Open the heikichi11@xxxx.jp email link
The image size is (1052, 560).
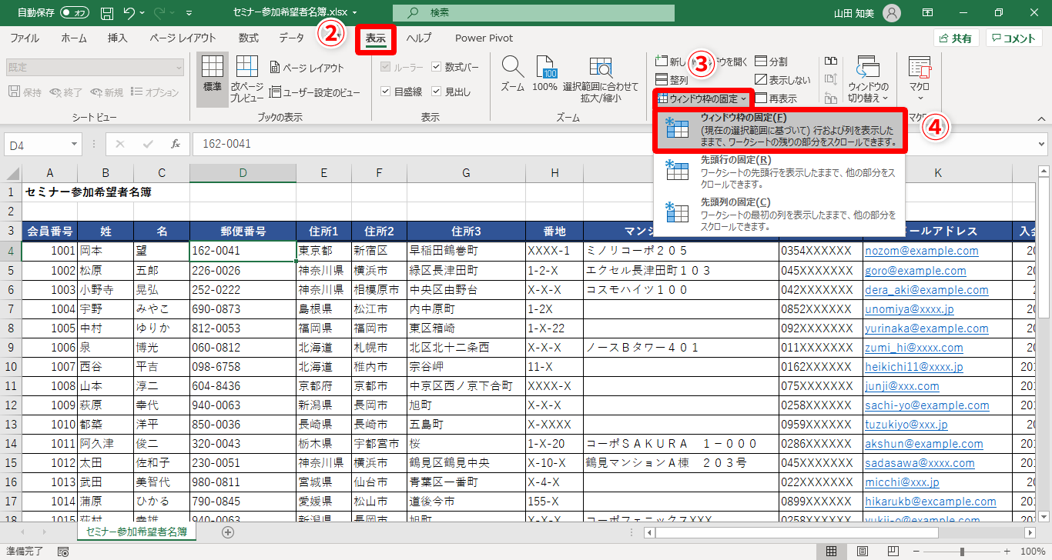913,367
